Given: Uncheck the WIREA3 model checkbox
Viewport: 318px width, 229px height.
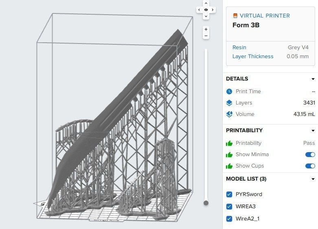Looking at the screenshot, I should tap(229, 207).
